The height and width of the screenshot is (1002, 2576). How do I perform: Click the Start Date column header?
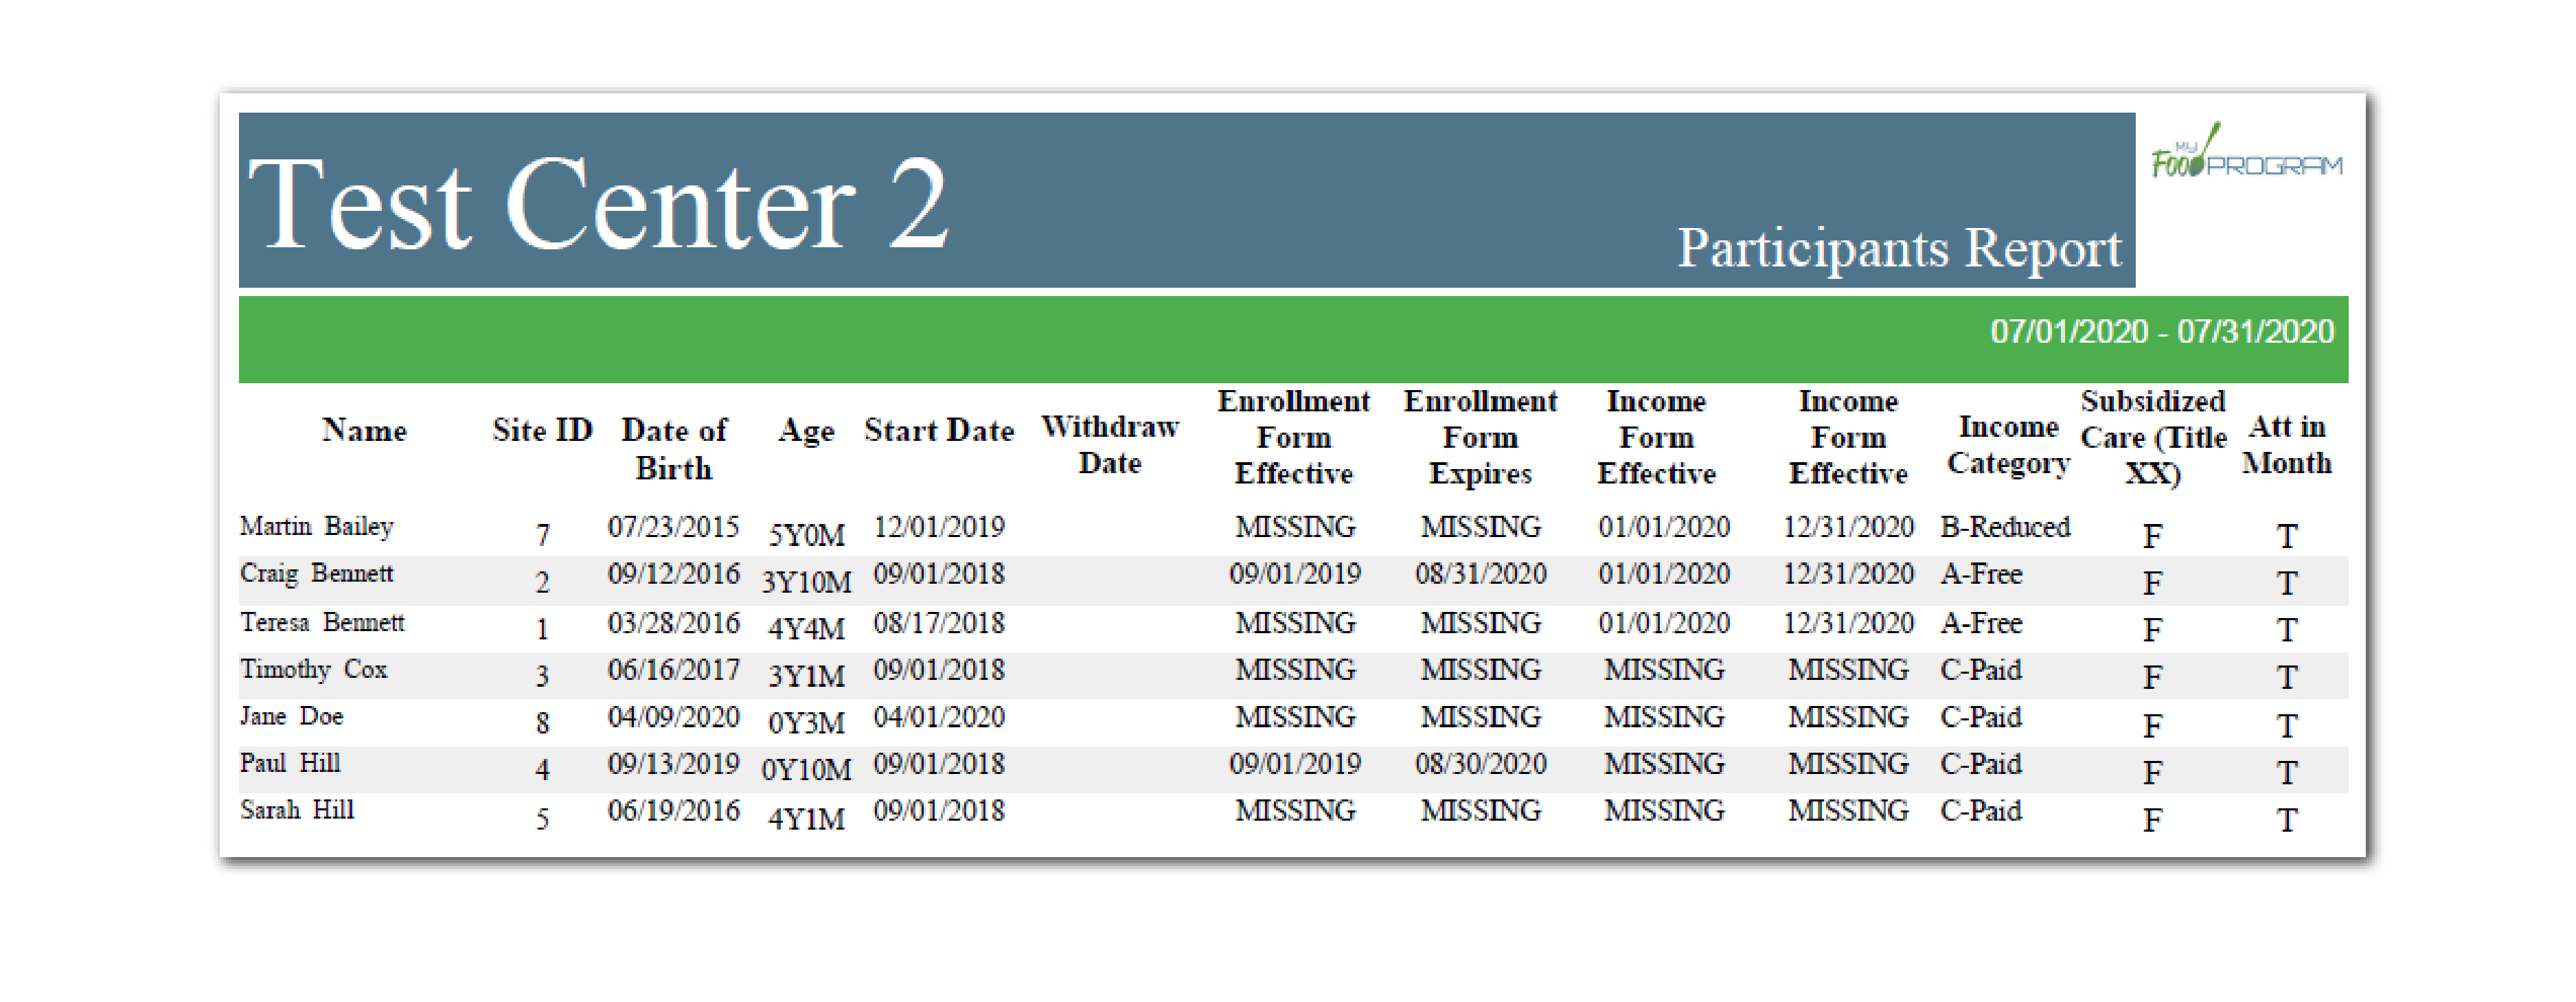(x=938, y=430)
